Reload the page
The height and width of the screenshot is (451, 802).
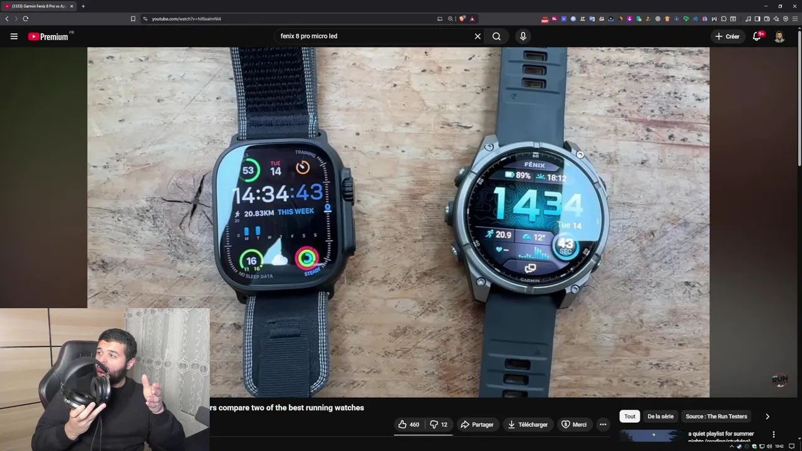pyautogui.click(x=26, y=19)
